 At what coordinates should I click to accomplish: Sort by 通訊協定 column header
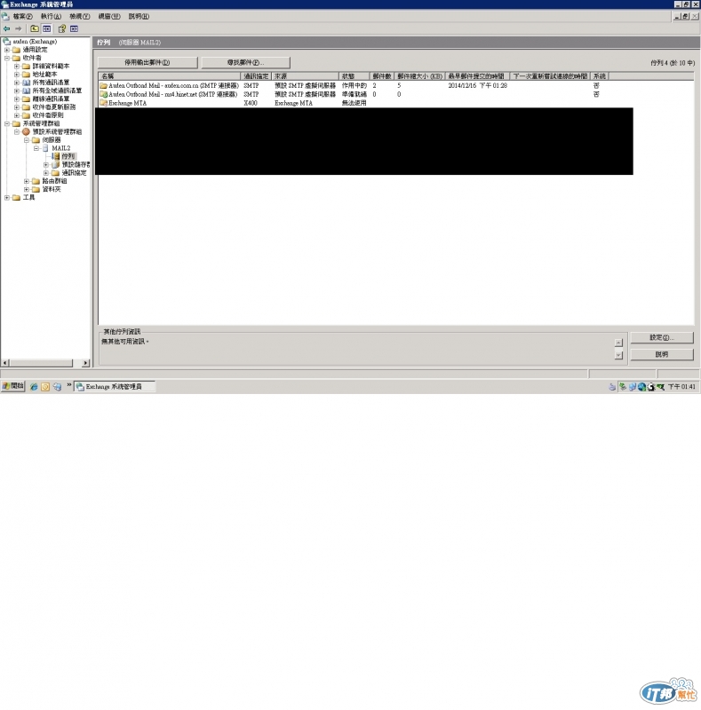coord(256,76)
